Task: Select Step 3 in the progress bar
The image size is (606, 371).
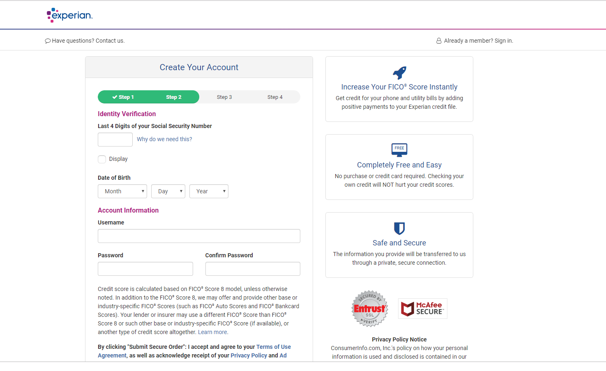Action: tap(224, 97)
